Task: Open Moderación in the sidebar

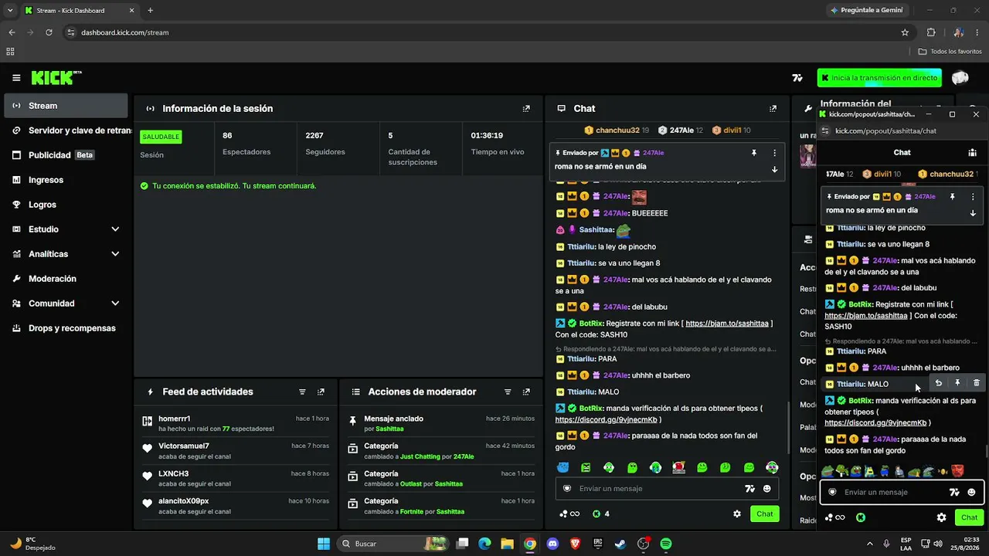Action: (66, 279)
